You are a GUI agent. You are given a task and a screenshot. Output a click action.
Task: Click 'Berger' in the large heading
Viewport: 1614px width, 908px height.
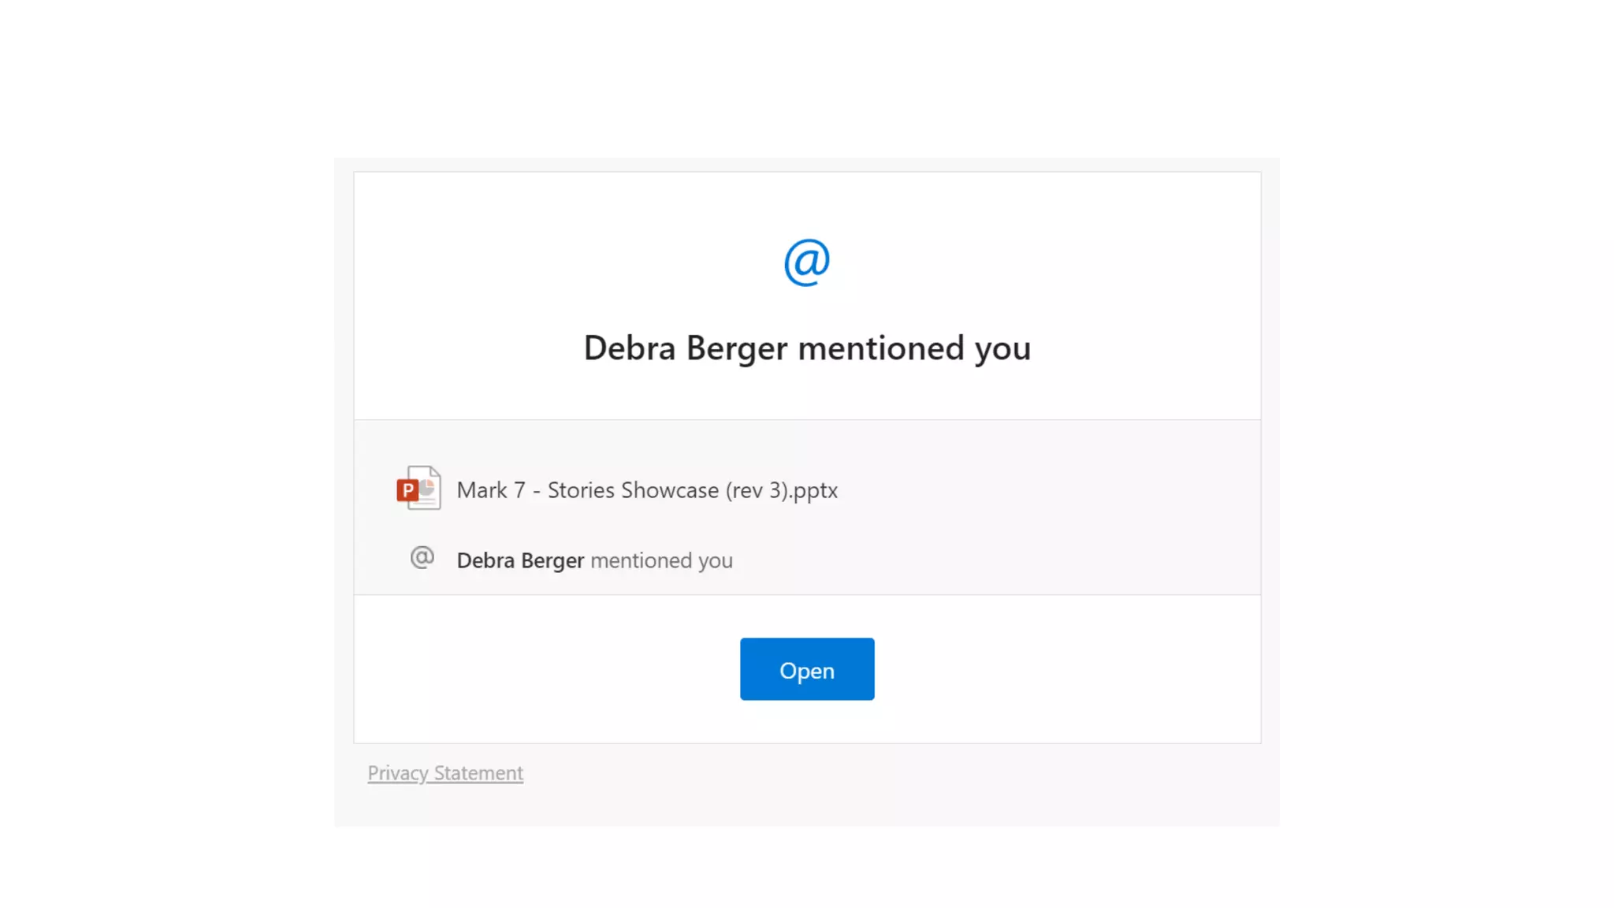pyautogui.click(x=736, y=348)
